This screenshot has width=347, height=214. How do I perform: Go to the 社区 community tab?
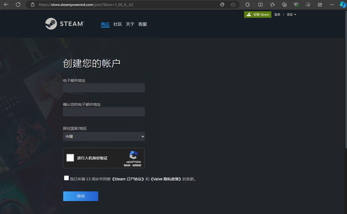pyautogui.click(x=118, y=24)
